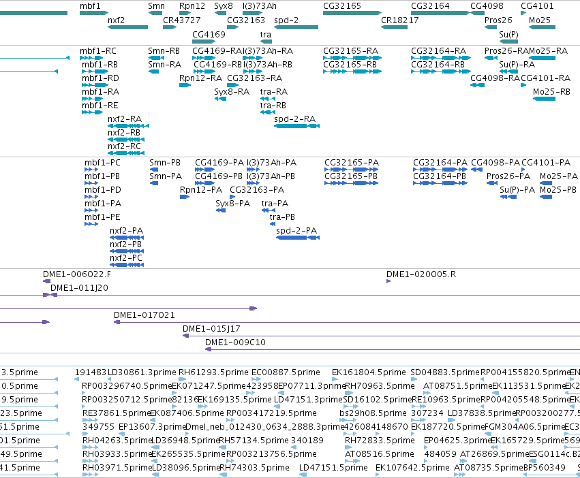Click EST EP13607.3prime label
The width and height of the screenshot is (580, 478).
coord(152,427)
